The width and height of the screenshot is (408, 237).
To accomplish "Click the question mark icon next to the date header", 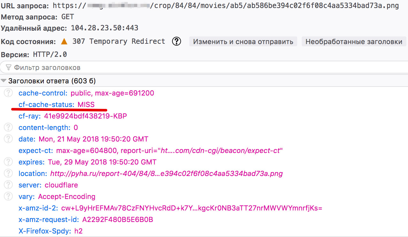I will 8,139.
